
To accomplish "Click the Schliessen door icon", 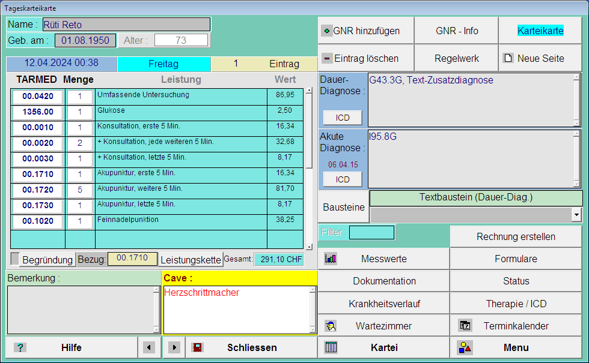I will (x=198, y=347).
